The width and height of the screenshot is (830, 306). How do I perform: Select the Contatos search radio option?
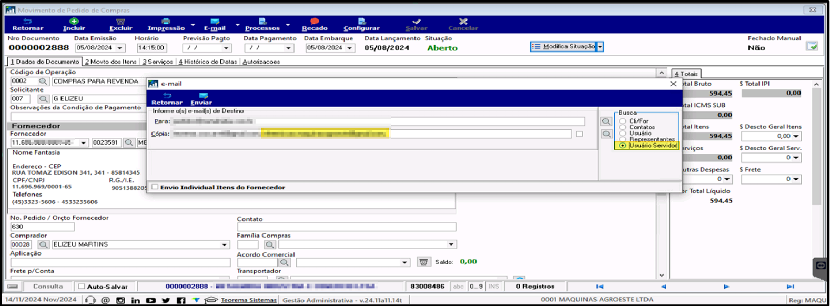click(623, 127)
